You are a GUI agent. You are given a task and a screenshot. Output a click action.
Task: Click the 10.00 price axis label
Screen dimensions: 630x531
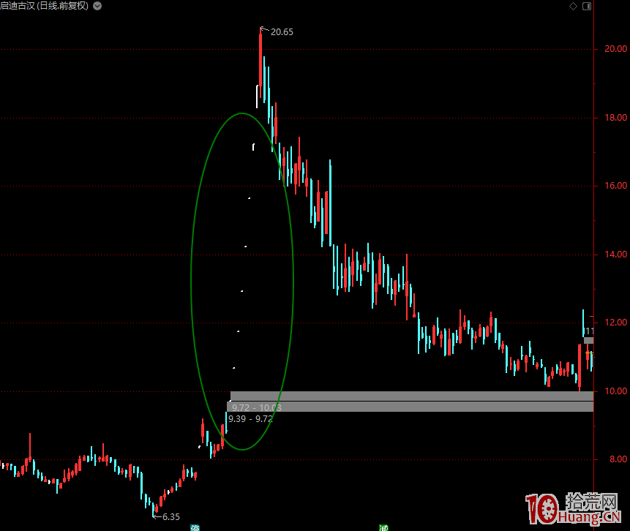coord(615,391)
